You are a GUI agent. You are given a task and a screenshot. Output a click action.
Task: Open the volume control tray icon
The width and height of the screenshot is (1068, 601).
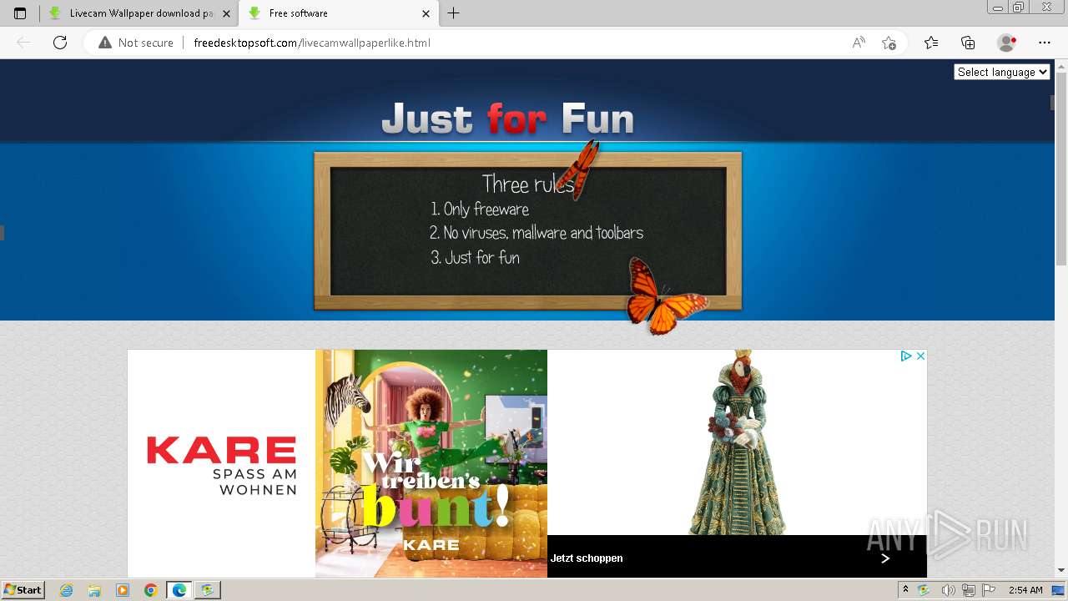coord(948,590)
